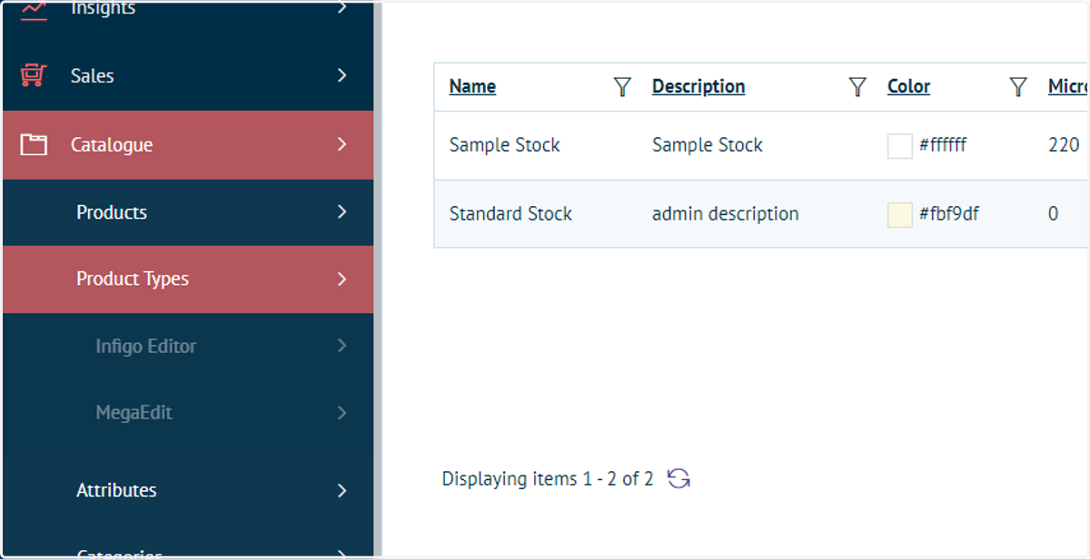This screenshot has width=1090, height=559.
Task: Click the Sample Stock description cell
Action: [708, 145]
